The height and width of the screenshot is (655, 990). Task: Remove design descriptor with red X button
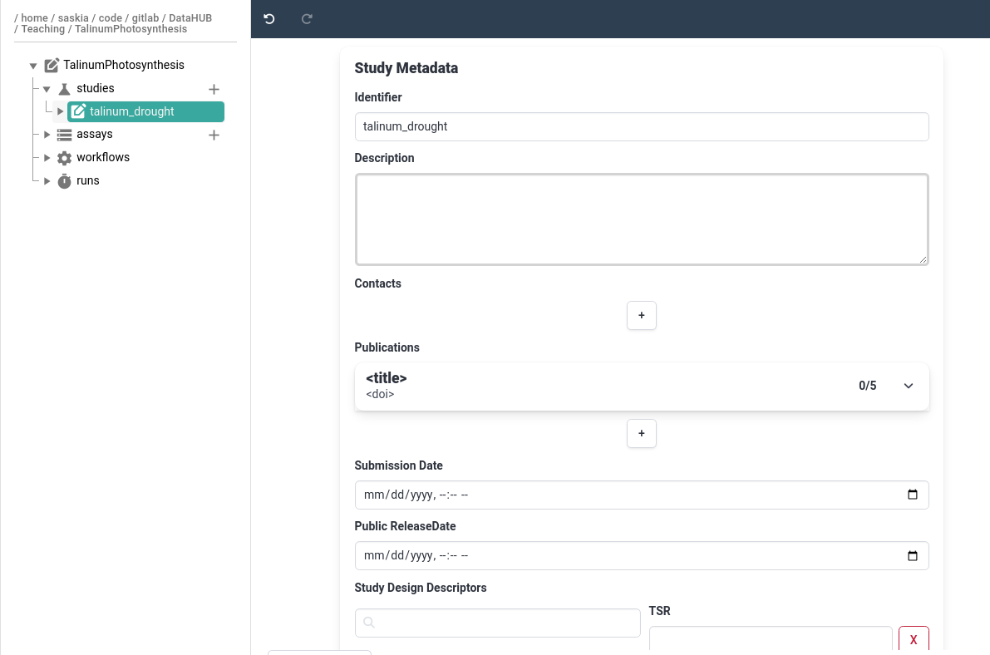914,639
